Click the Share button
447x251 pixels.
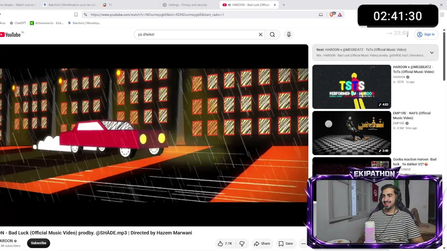coord(262,244)
